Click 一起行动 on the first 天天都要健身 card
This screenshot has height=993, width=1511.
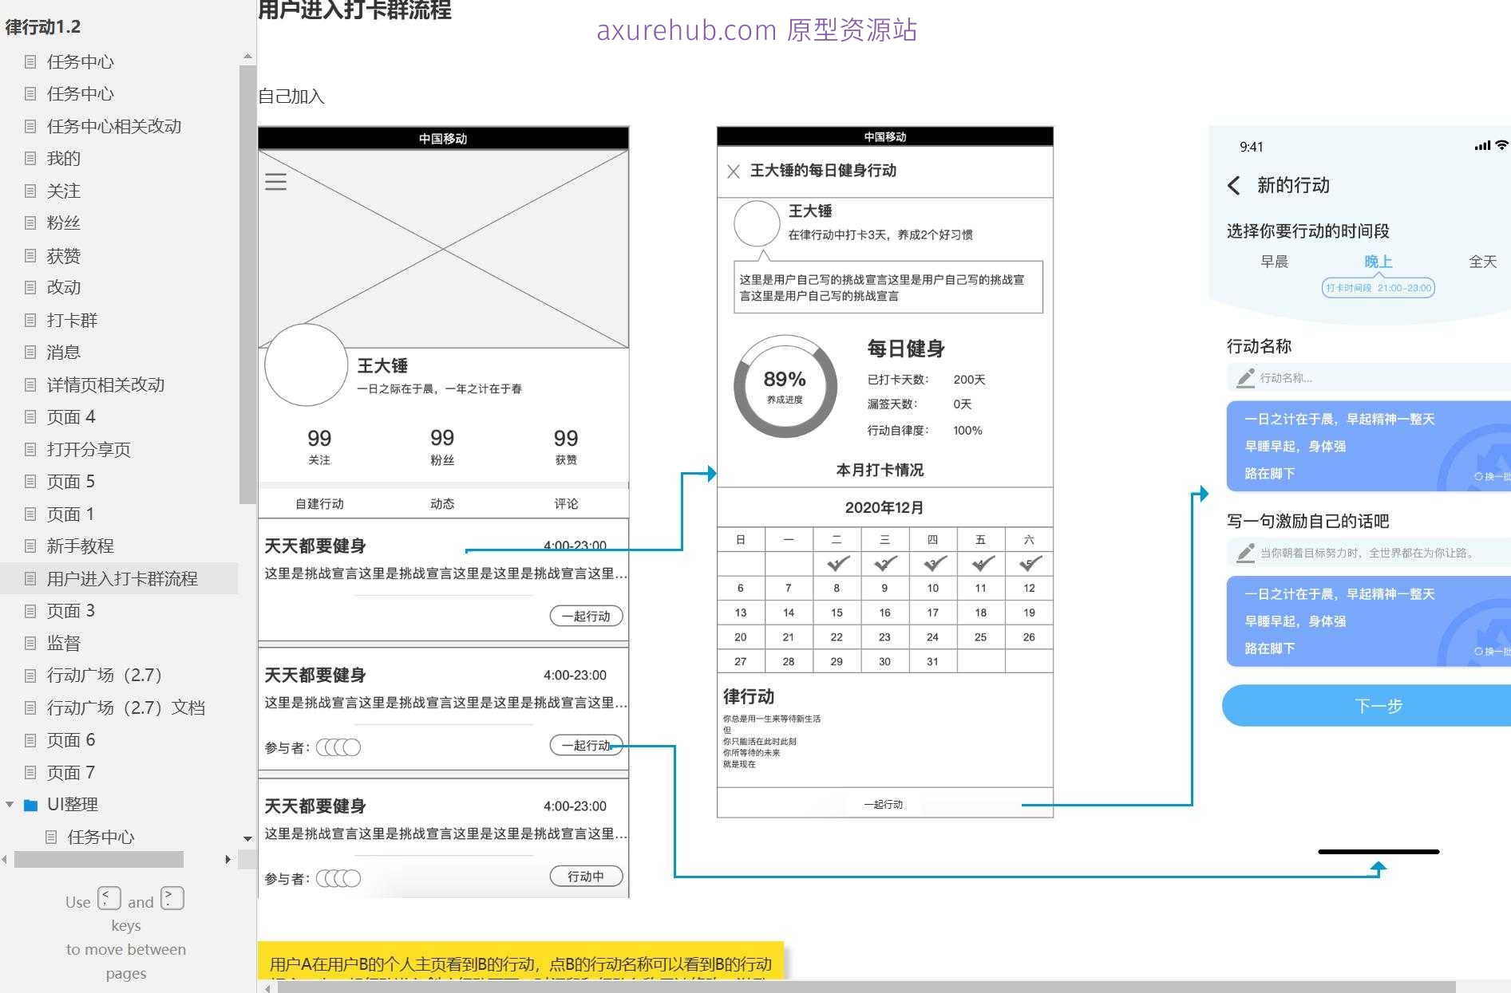point(586,615)
